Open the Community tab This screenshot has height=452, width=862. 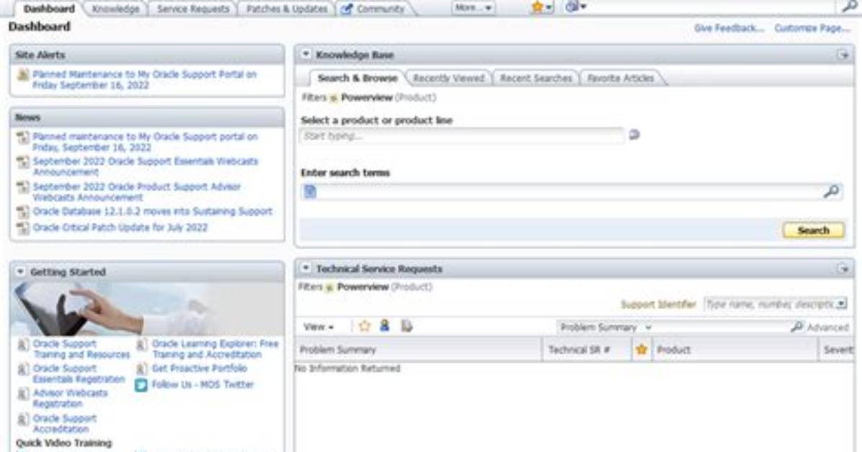pyautogui.click(x=380, y=9)
